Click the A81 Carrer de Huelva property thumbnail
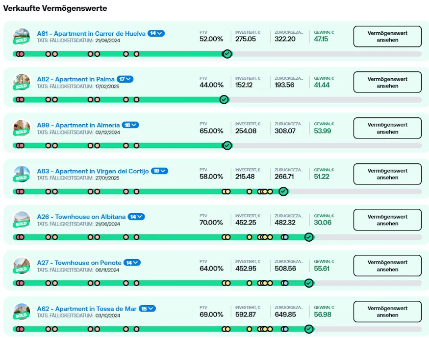429x338 pixels. (x=22, y=36)
